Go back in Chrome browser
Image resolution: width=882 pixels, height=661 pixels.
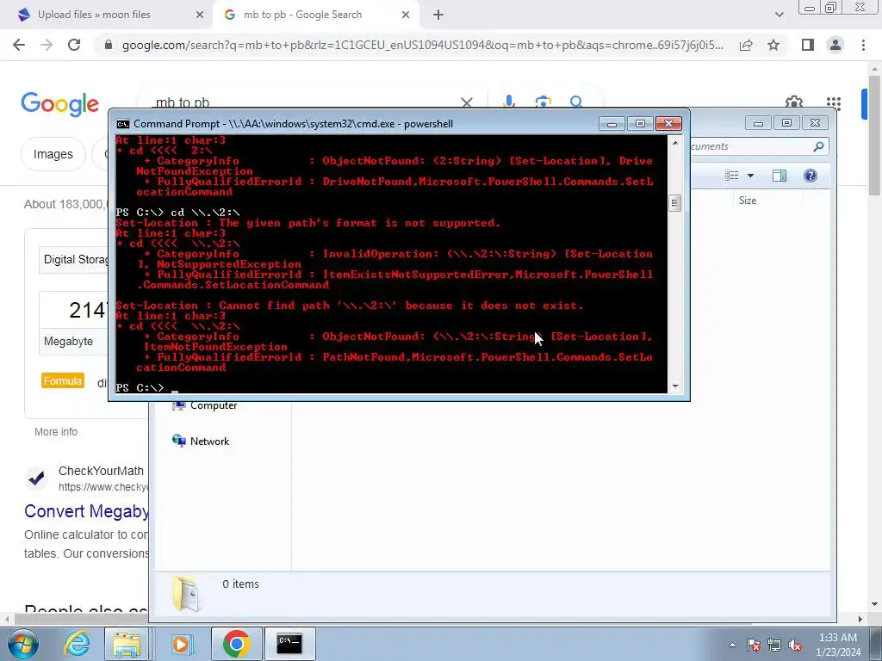pyautogui.click(x=19, y=45)
